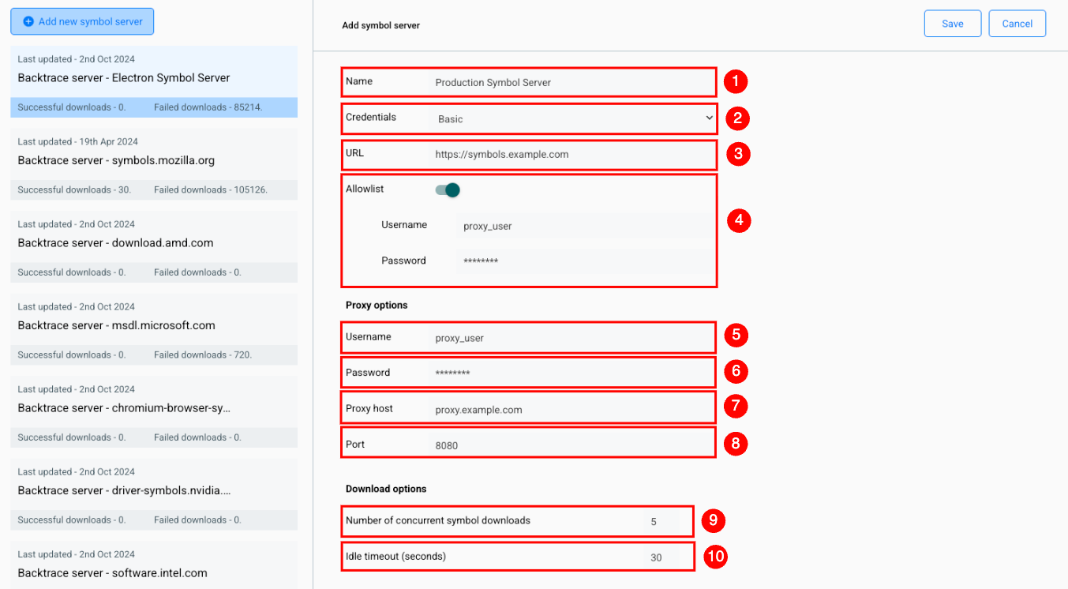Click the Proxy host field with proxy.example.com
Image resolution: width=1068 pixels, height=589 pixels.
coord(571,409)
